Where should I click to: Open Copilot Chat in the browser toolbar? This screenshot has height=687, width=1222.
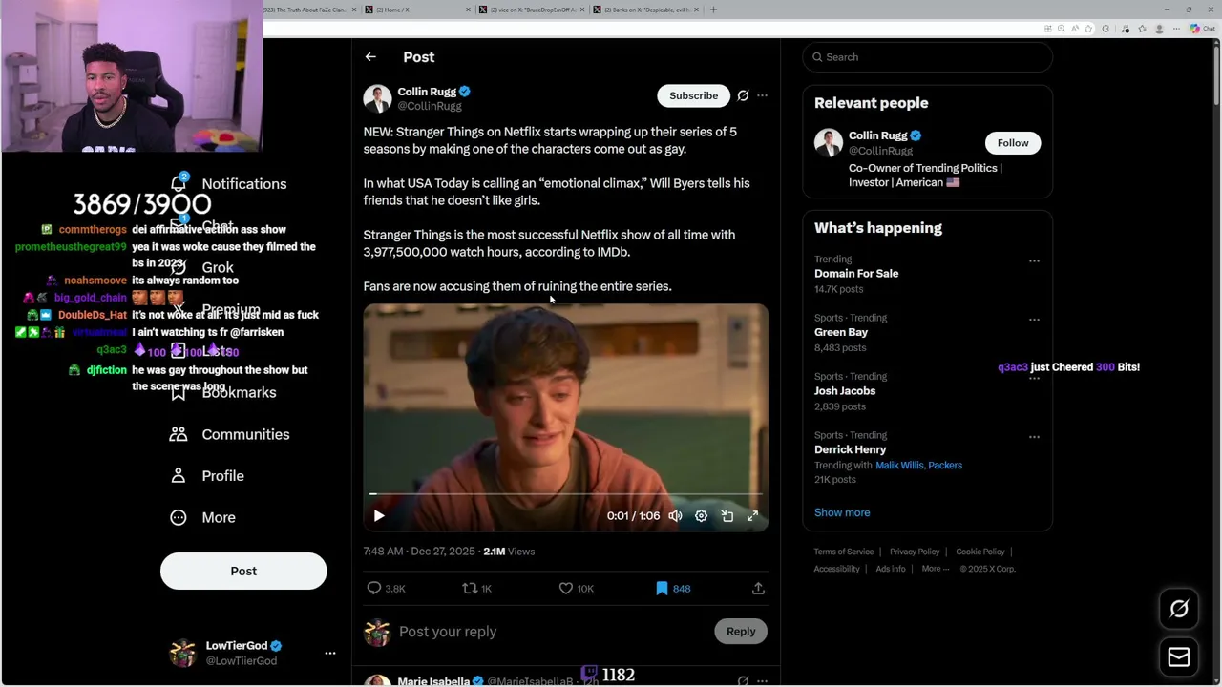point(1202,29)
